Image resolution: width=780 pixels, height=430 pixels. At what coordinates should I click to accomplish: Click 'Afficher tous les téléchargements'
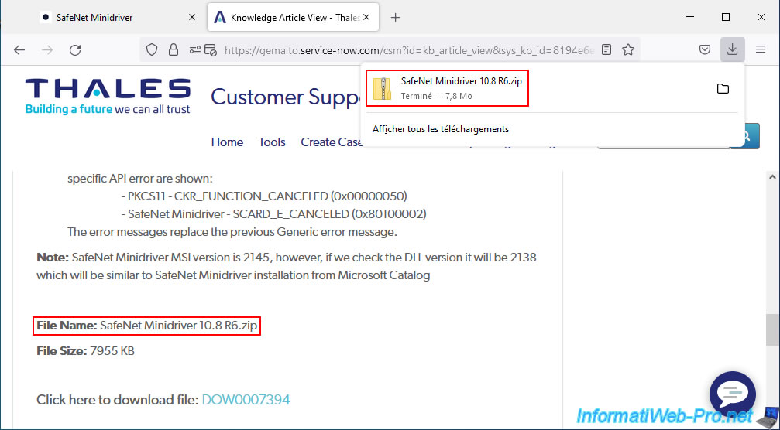coord(440,129)
